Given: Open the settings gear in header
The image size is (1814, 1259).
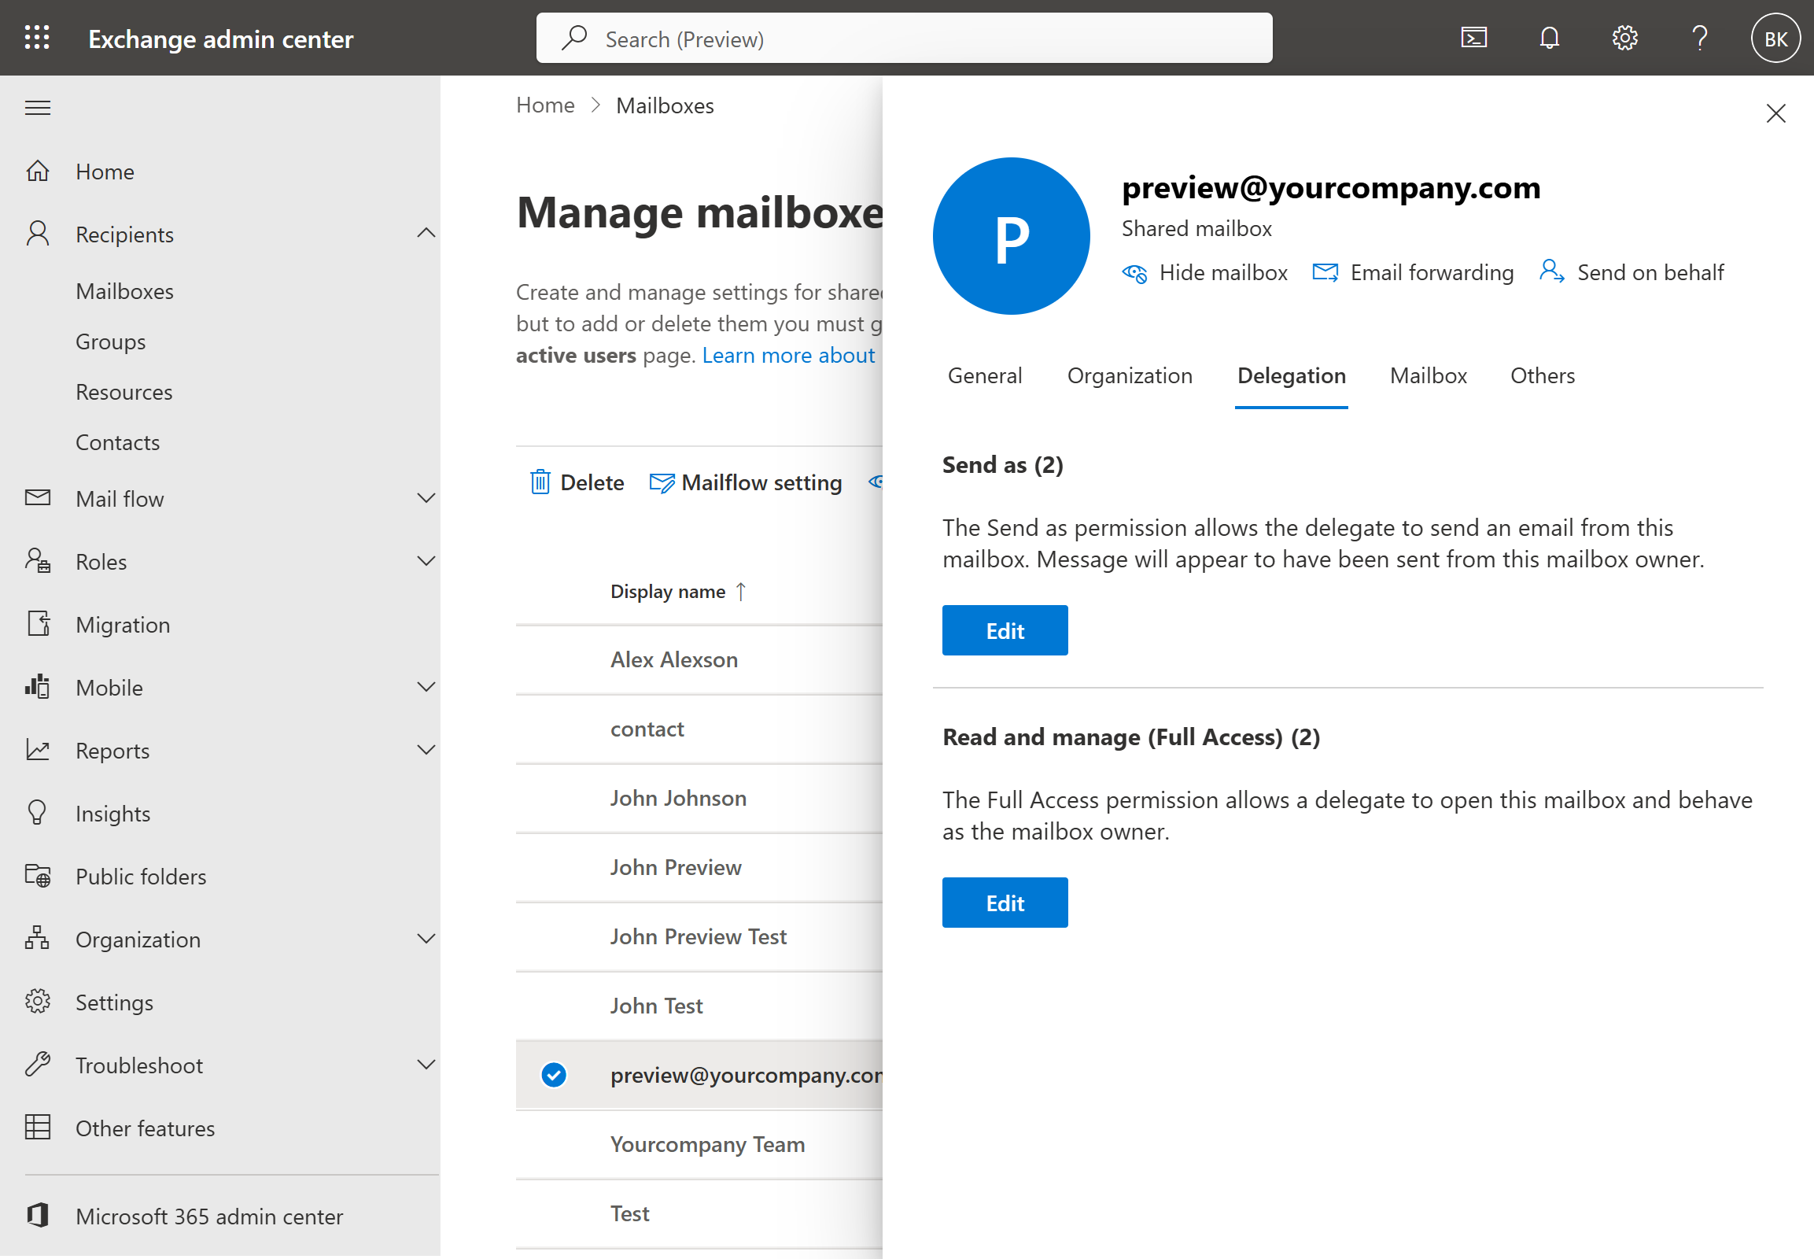Looking at the screenshot, I should click(x=1624, y=38).
